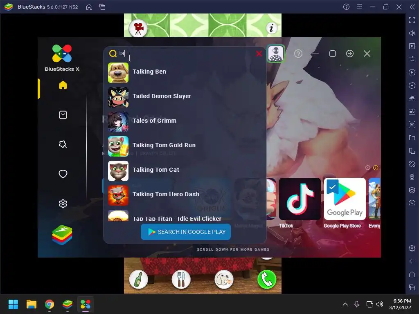Open Google Chrome from taskbar
Viewport: 419px width, 314px height.
point(50,304)
